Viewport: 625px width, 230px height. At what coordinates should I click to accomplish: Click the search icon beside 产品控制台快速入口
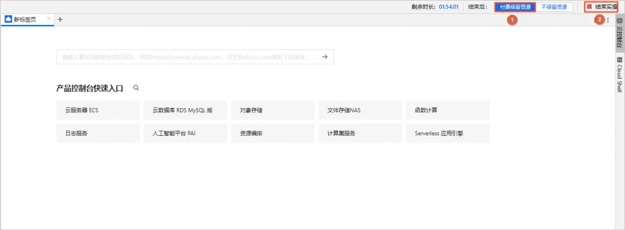coord(136,88)
